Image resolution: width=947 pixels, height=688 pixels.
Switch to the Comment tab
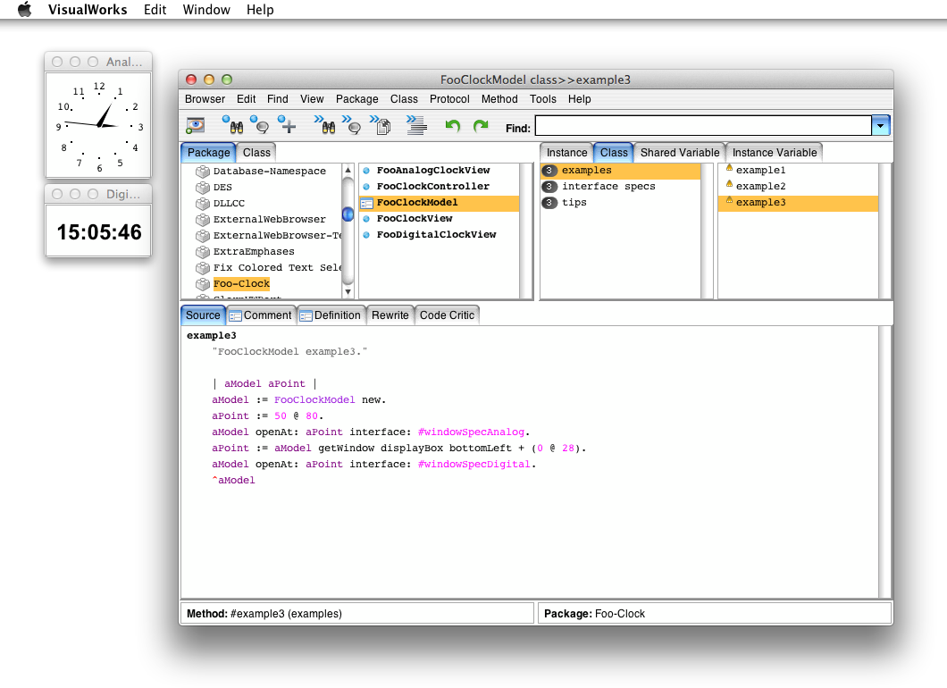point(262,315)
